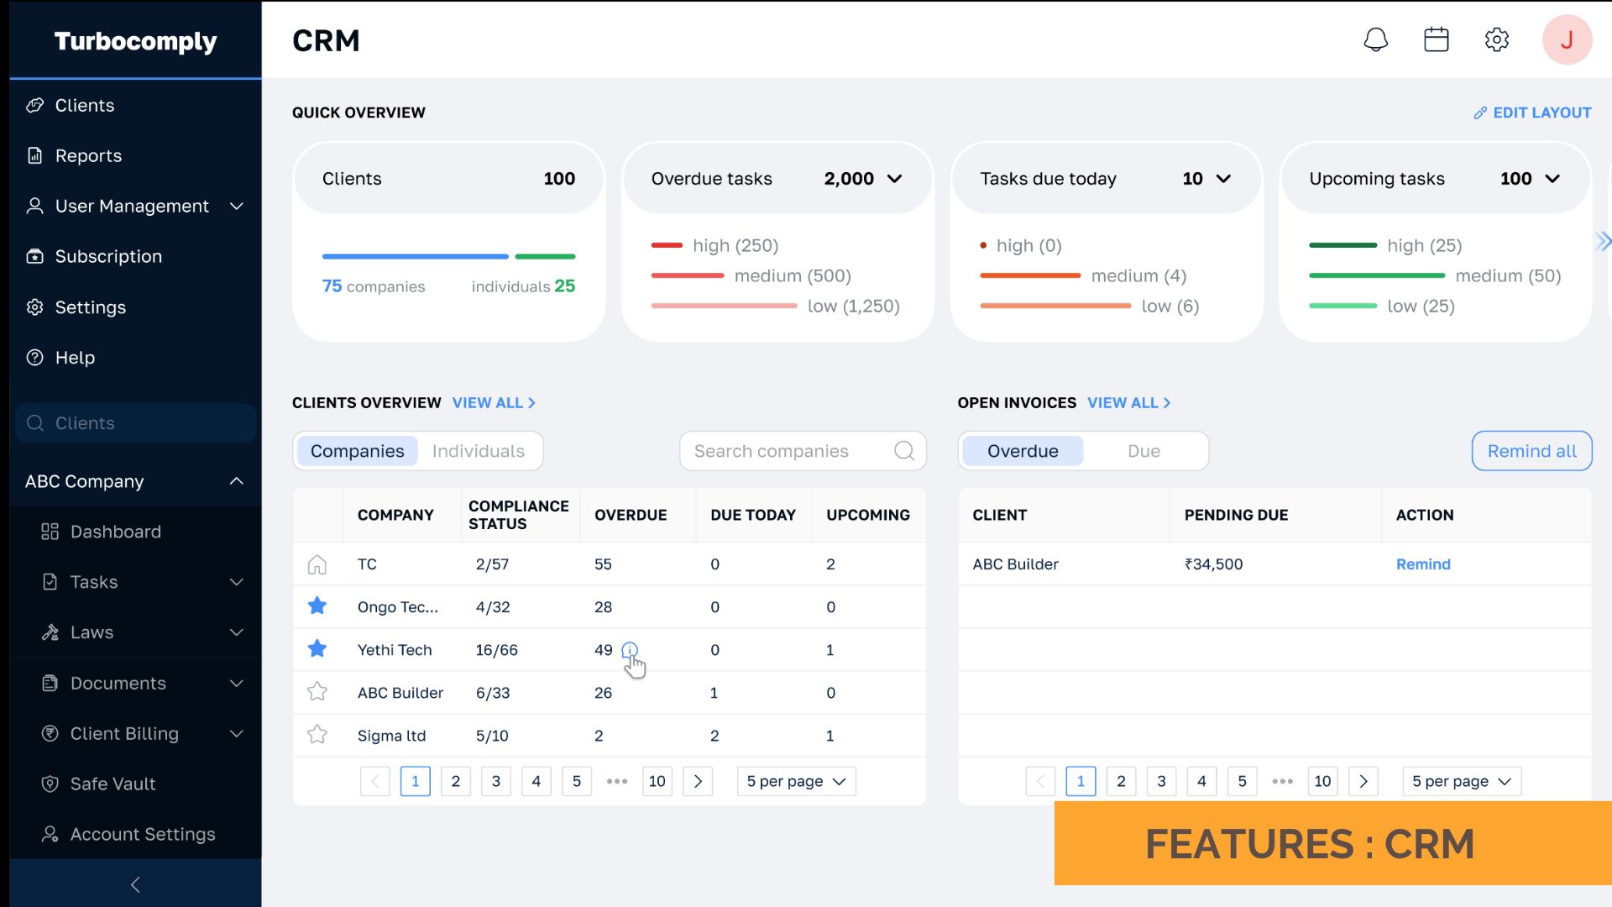Open EDIT LAYOUT for the quick overview
1612x907 pixels.
point(1531,113)
